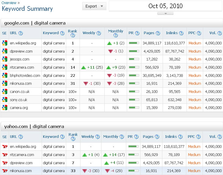Viewport: 223px width, 175px height.
Task: Click Google icon in the en.wikipedia.org row
Action: coord(4,43)
